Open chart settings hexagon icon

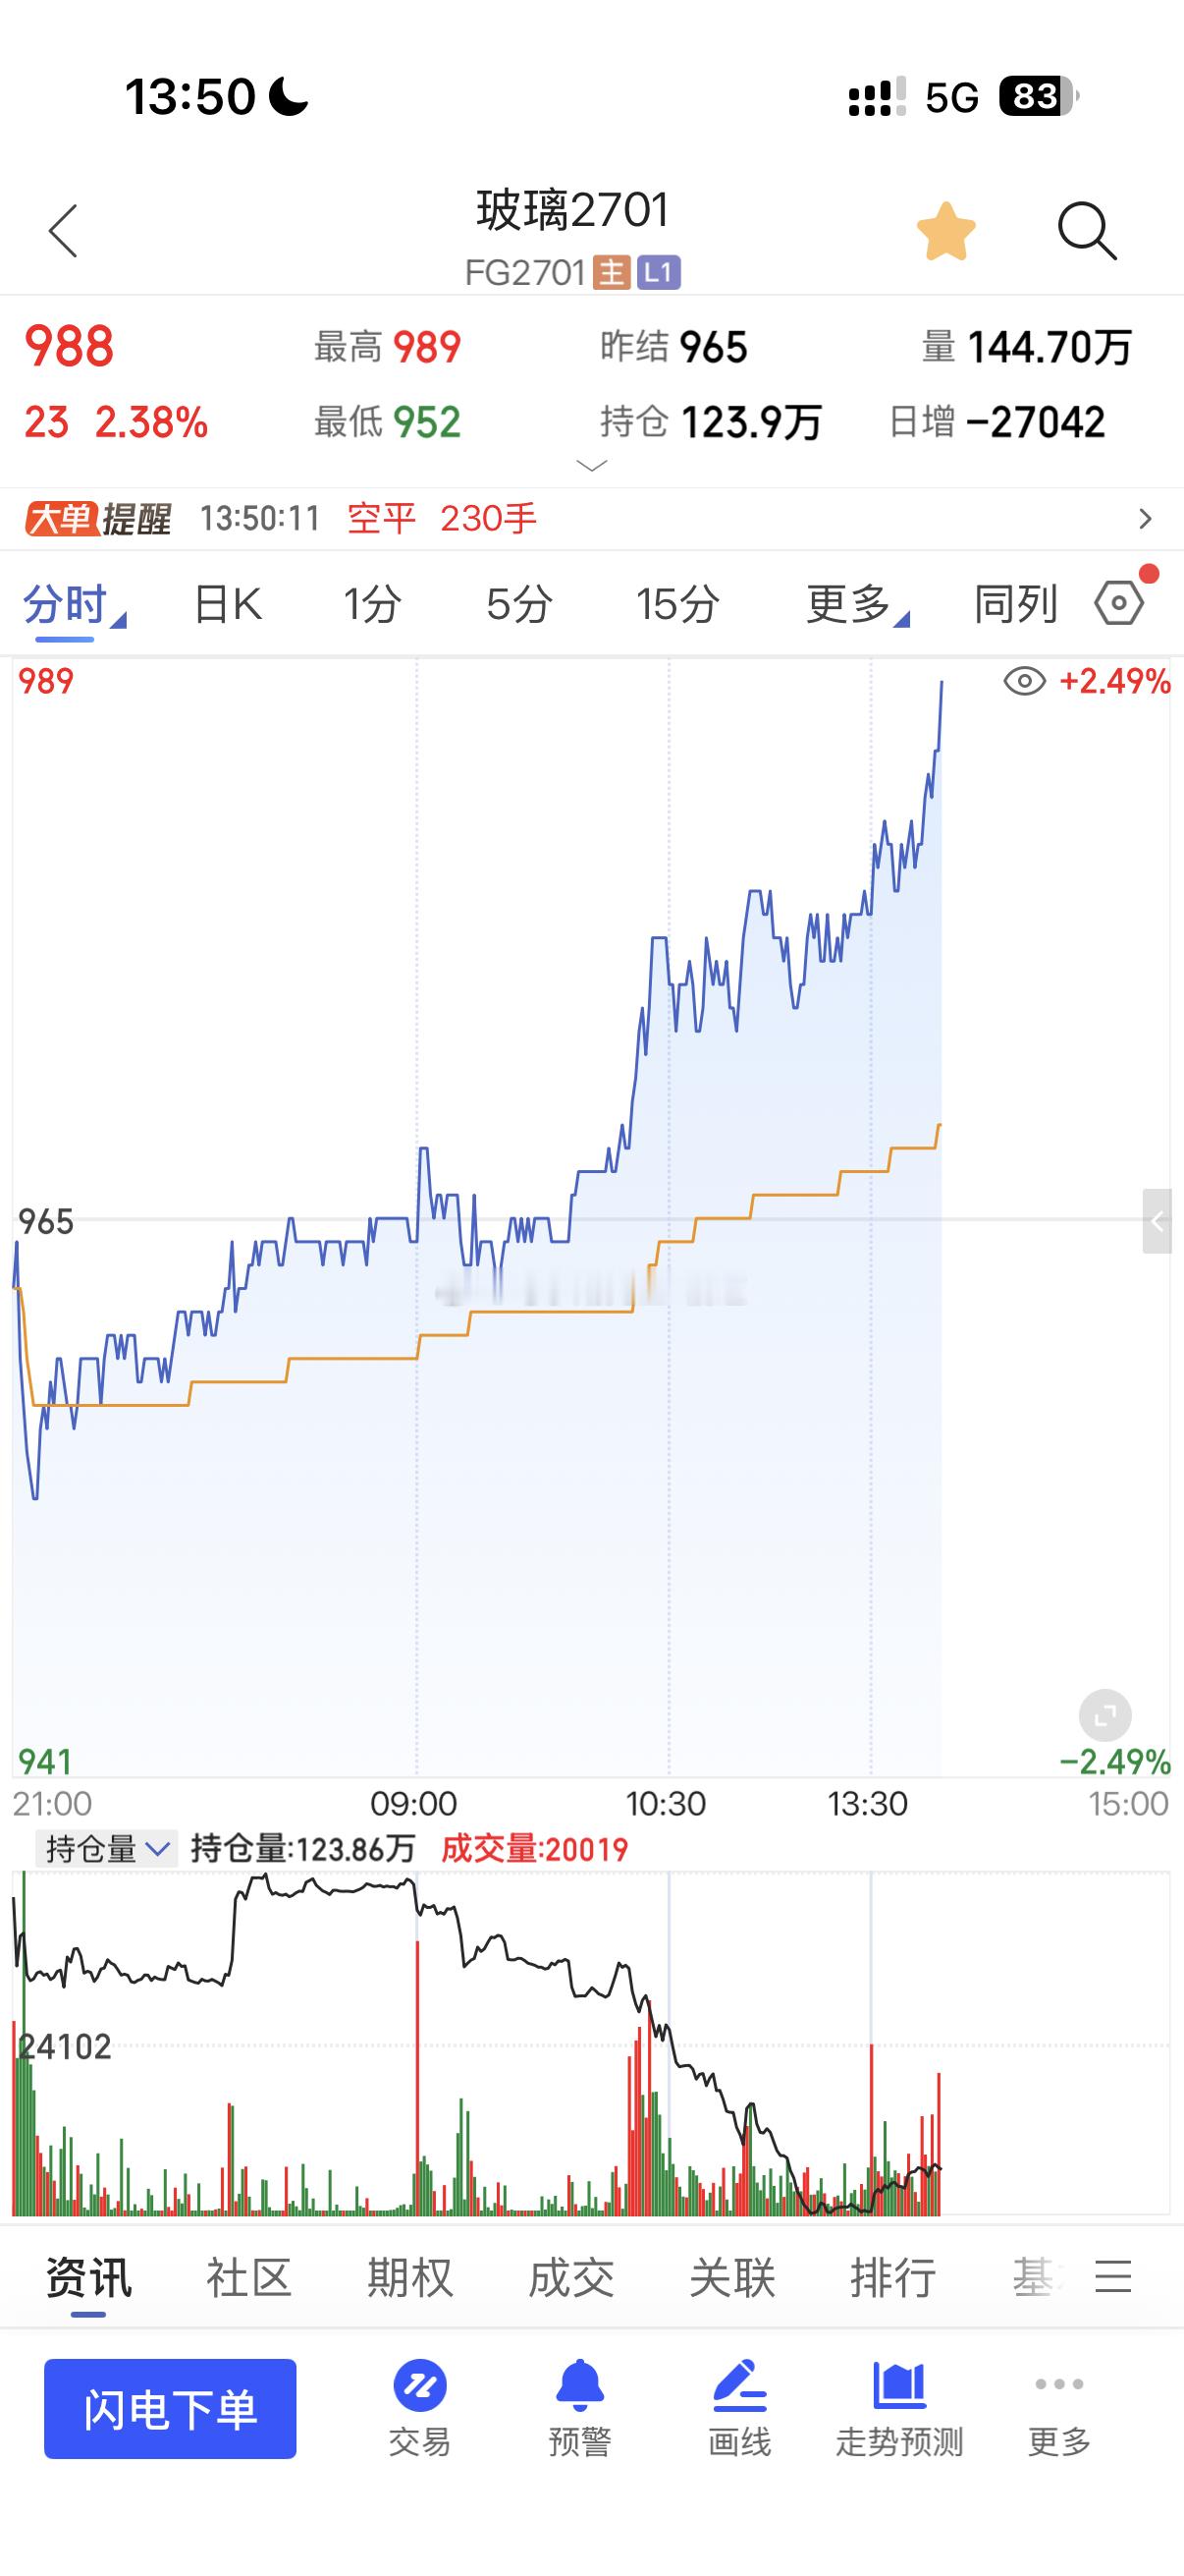pyautogui.click(x=1119, y=603)
